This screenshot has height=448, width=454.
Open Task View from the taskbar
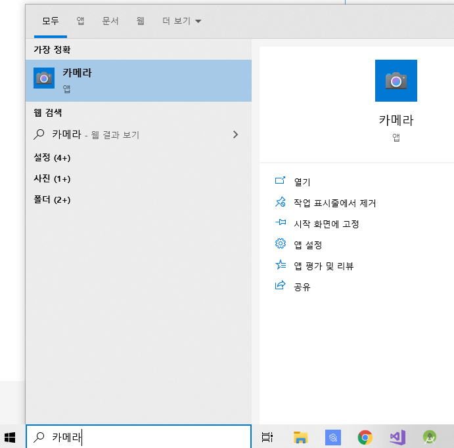[267, 437]
